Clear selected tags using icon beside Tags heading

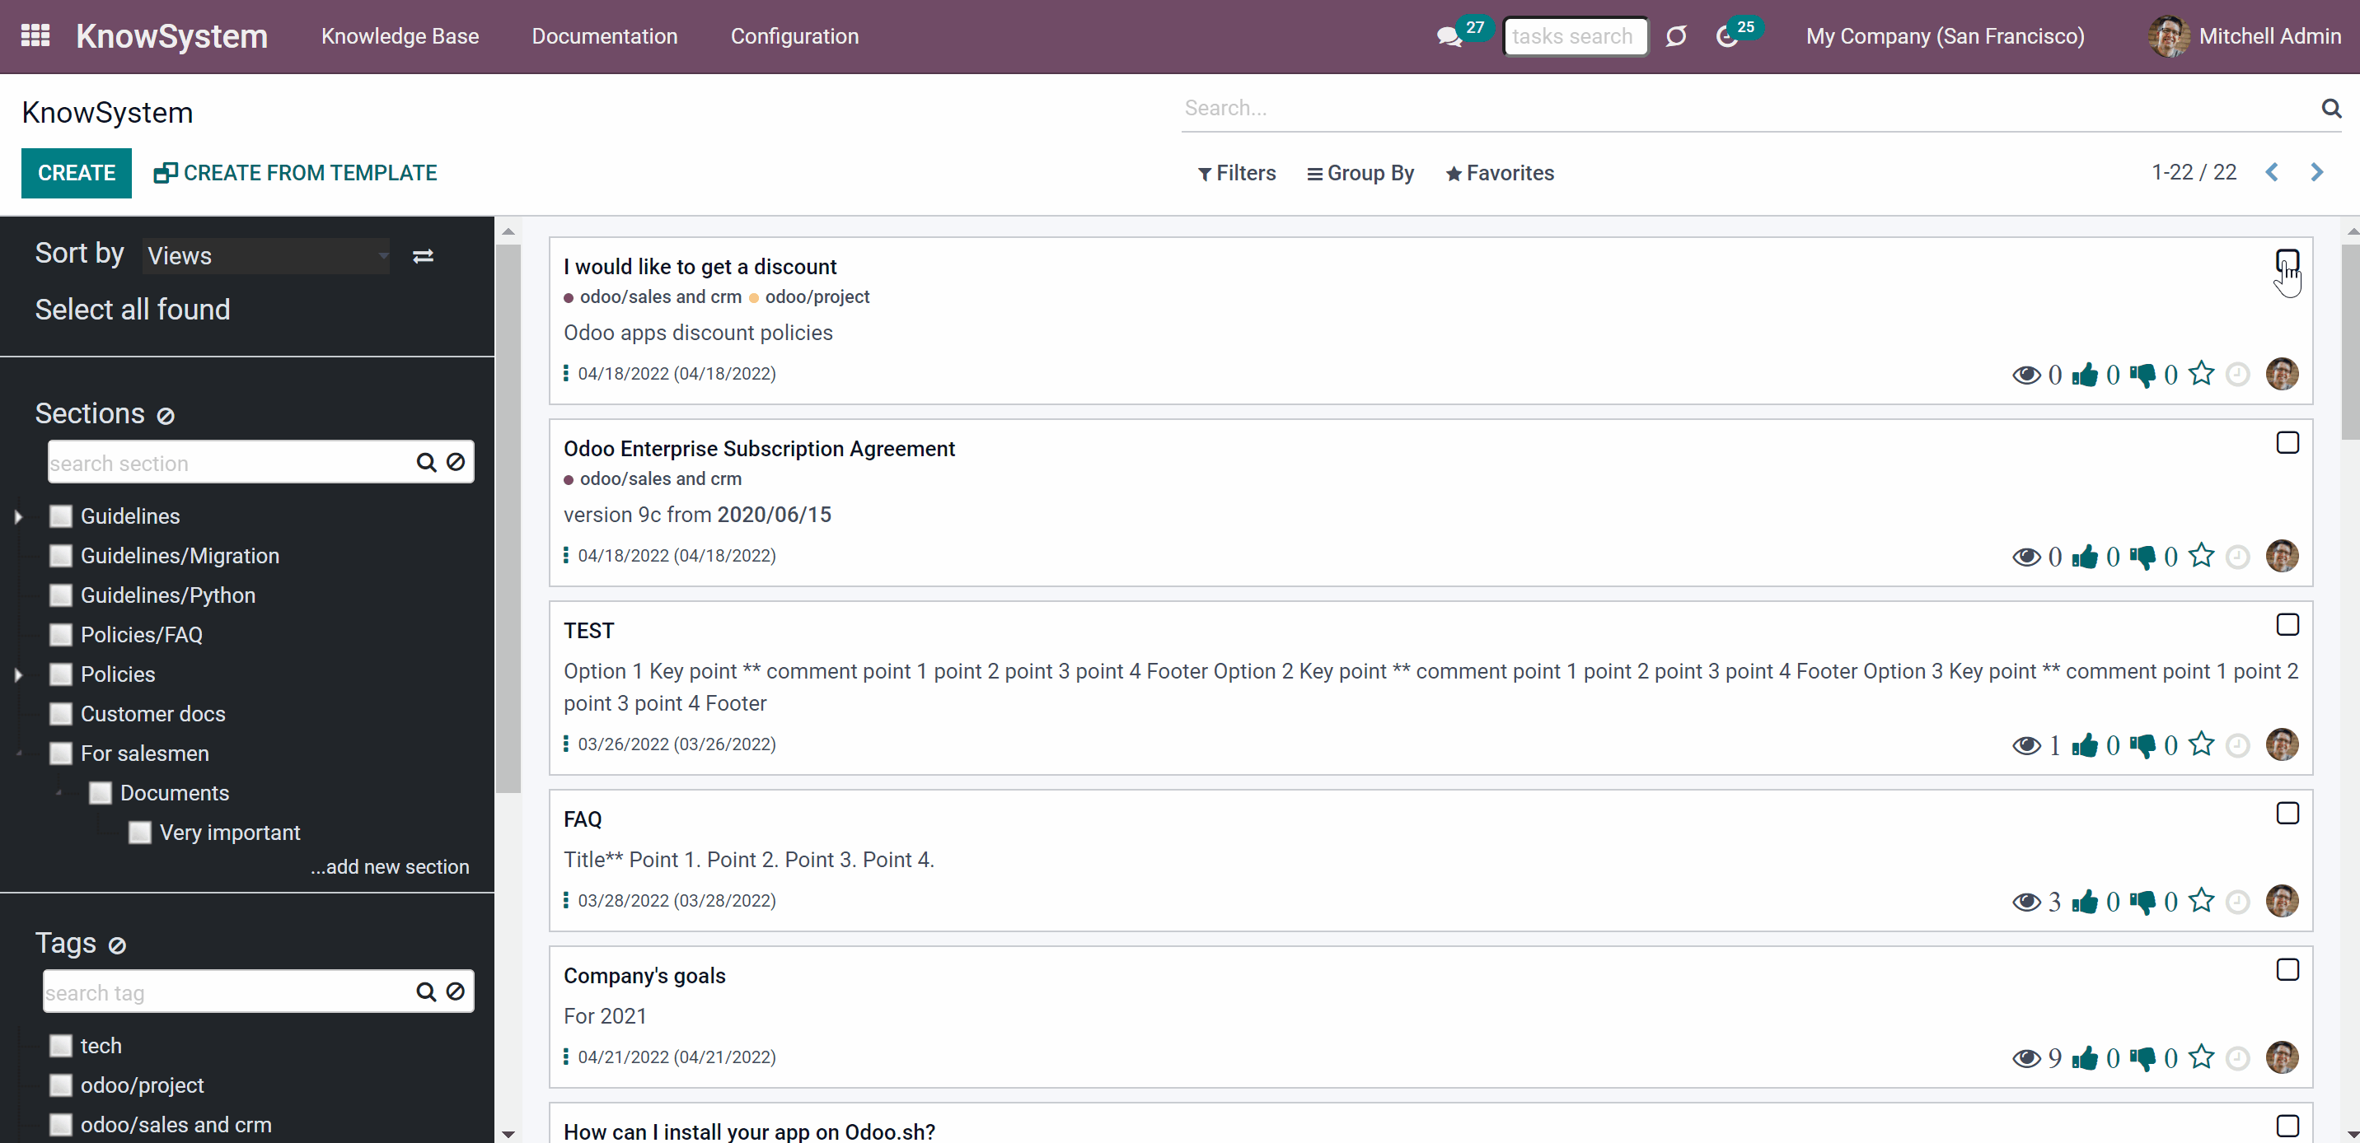coord(117,945)
